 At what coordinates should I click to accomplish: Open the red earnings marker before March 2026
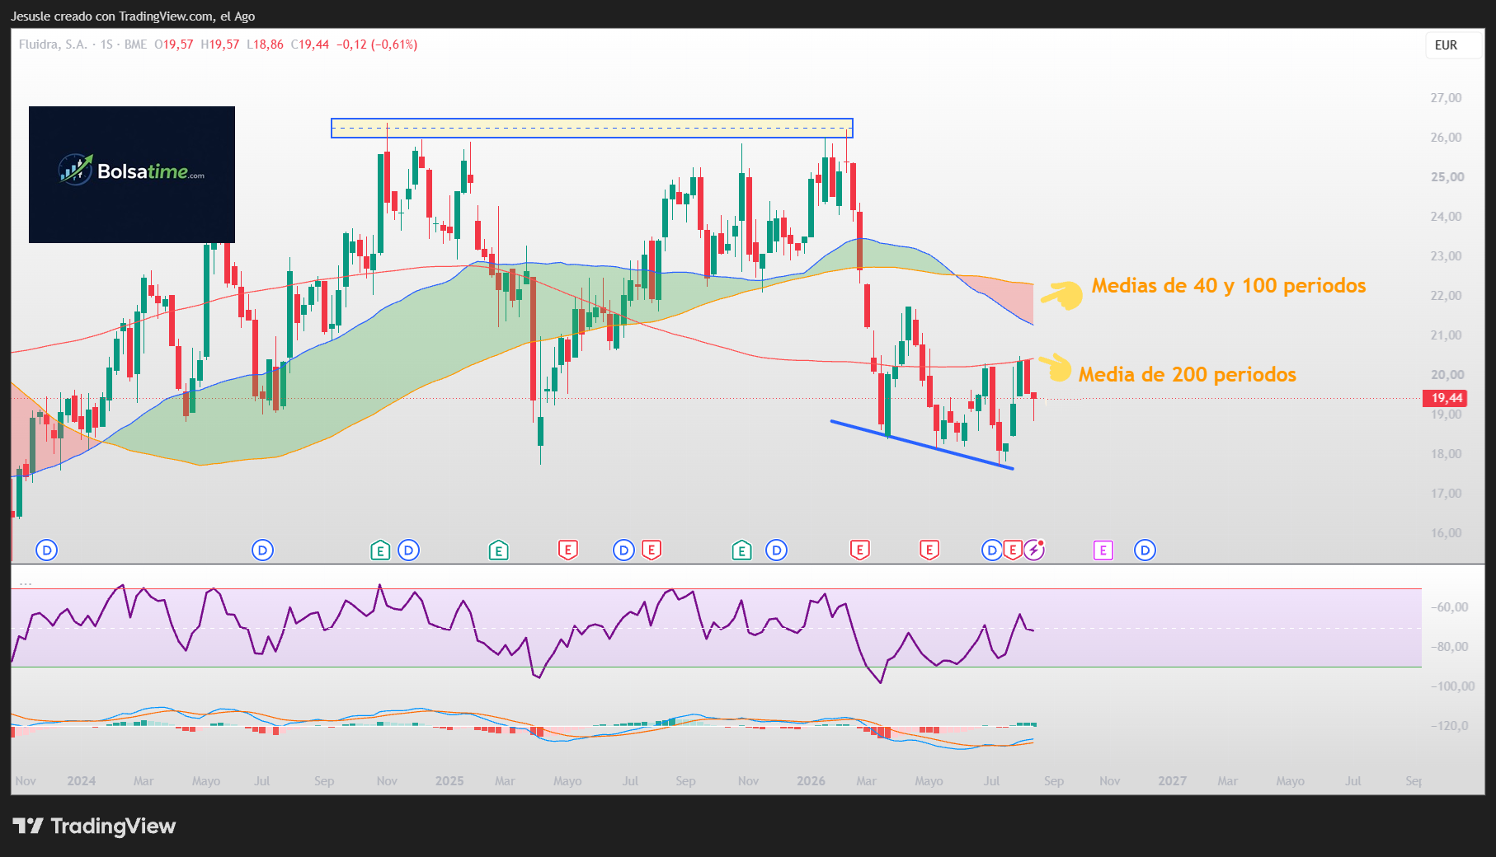tap(860, 550)
